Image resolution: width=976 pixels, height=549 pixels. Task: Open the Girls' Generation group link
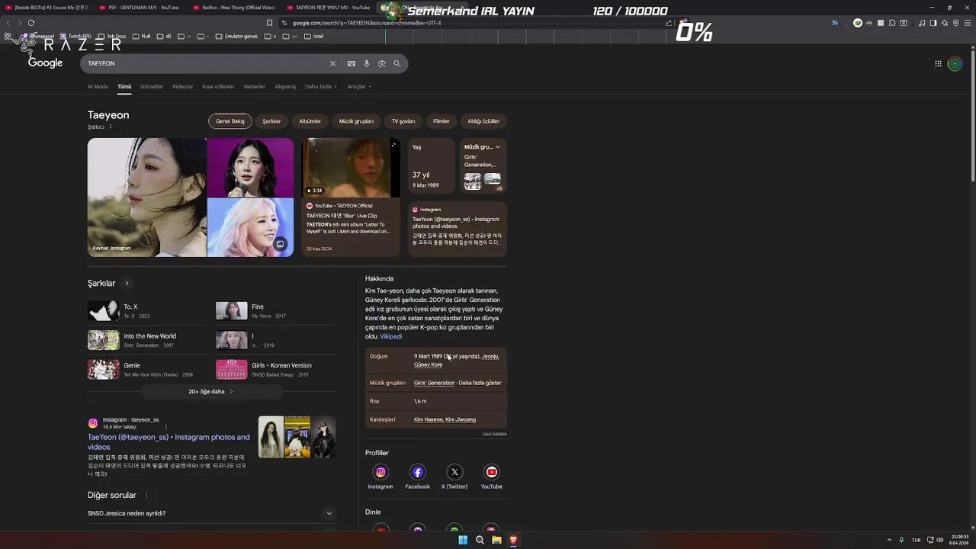(x=435, y=383)
